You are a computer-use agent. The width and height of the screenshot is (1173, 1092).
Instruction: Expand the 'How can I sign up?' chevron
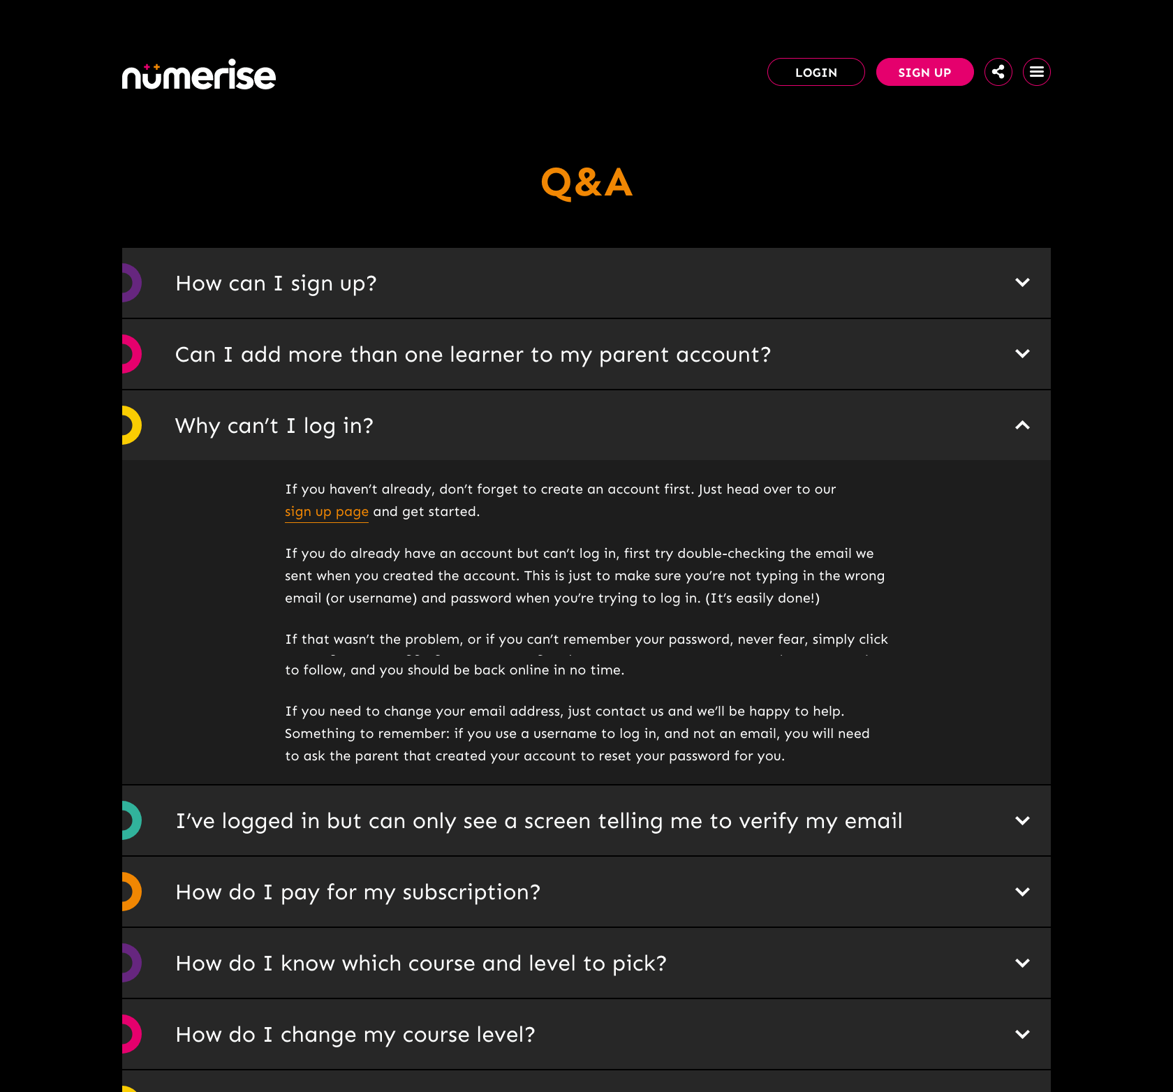[1022, 283]
